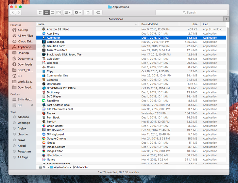Select the iStat Menus icon
The width and height of the screenshot is (238, 183).
pos(44,155)
